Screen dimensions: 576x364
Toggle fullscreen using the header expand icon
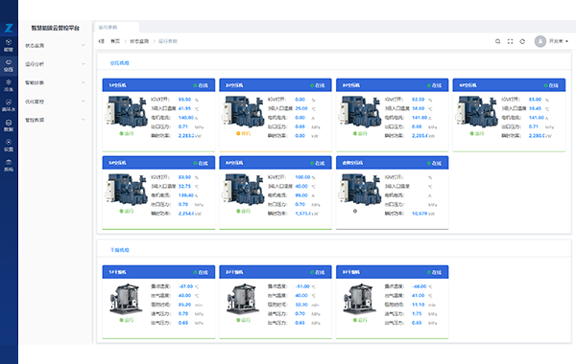click(511, 41)
